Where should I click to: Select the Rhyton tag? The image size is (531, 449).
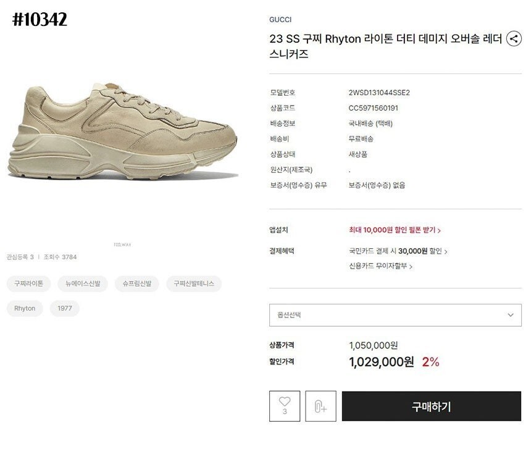(25, 308)
